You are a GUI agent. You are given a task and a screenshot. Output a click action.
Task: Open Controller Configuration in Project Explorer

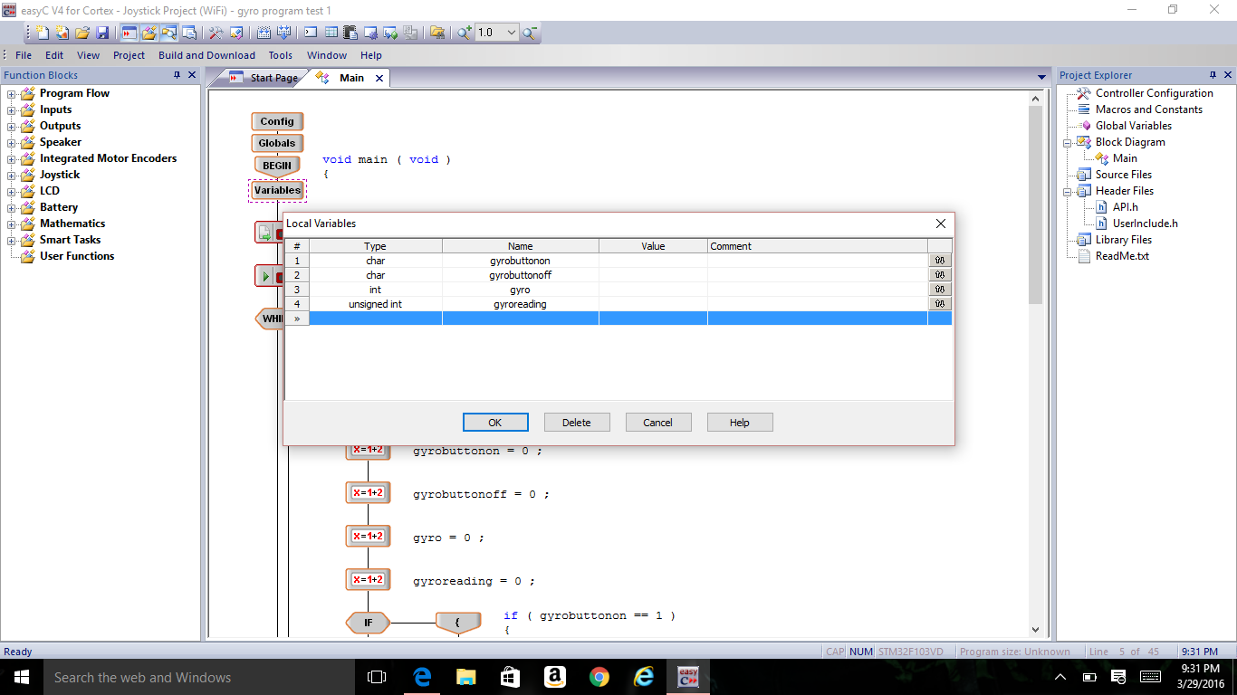point(1154,93)
